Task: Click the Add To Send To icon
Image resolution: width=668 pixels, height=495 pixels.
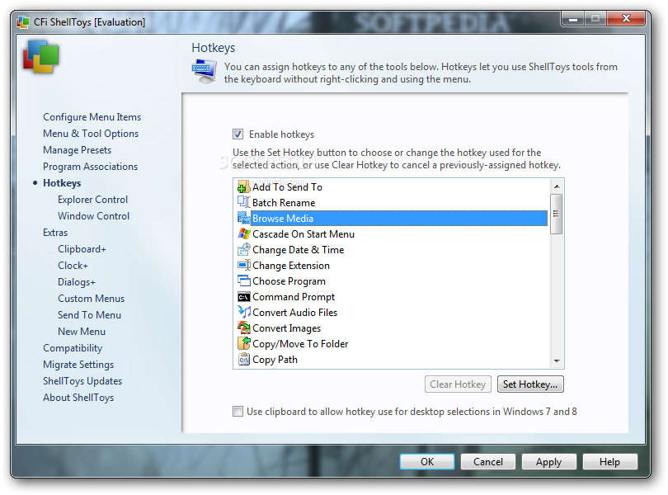Action: (x=243, y=187)
